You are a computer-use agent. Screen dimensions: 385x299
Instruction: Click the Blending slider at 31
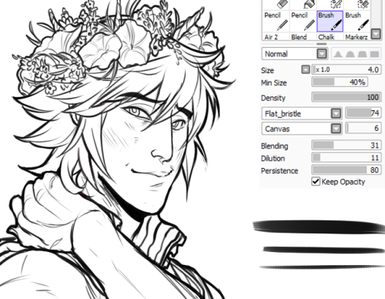346,146
